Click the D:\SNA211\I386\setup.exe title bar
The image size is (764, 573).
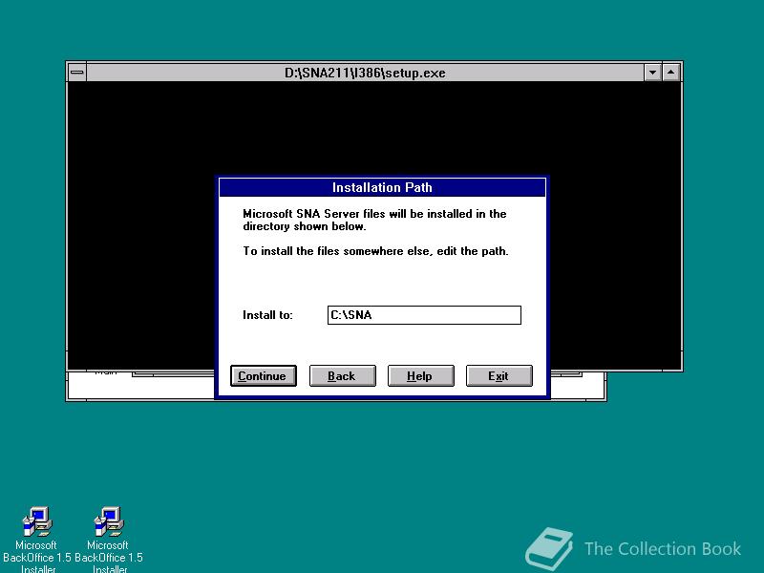tap(365, 73)
